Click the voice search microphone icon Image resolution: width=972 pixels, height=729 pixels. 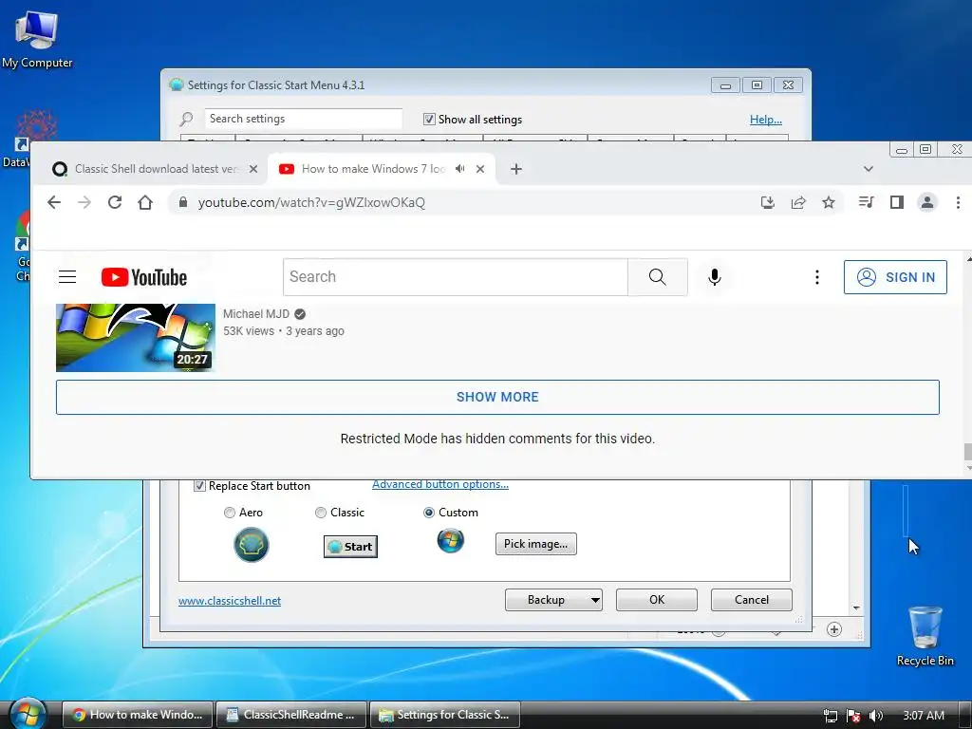pyautogui.click(x=714, y=277)
